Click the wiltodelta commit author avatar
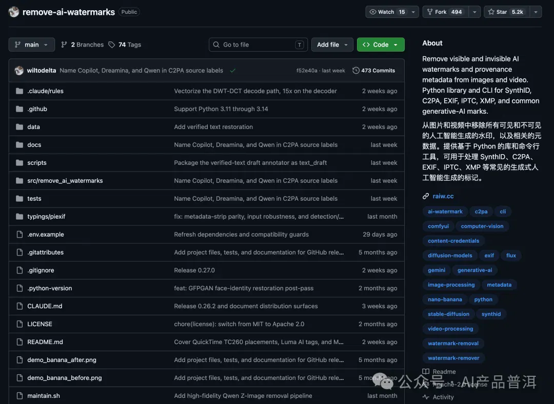 pyautogui.click(x=19, y=71)
